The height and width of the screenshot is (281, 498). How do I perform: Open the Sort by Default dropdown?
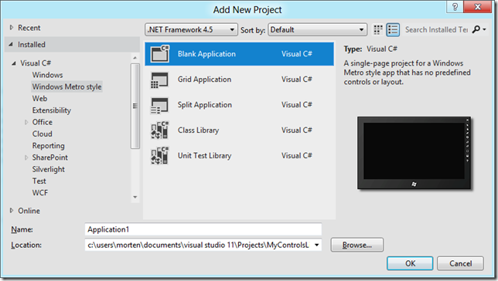pos(317,30)
